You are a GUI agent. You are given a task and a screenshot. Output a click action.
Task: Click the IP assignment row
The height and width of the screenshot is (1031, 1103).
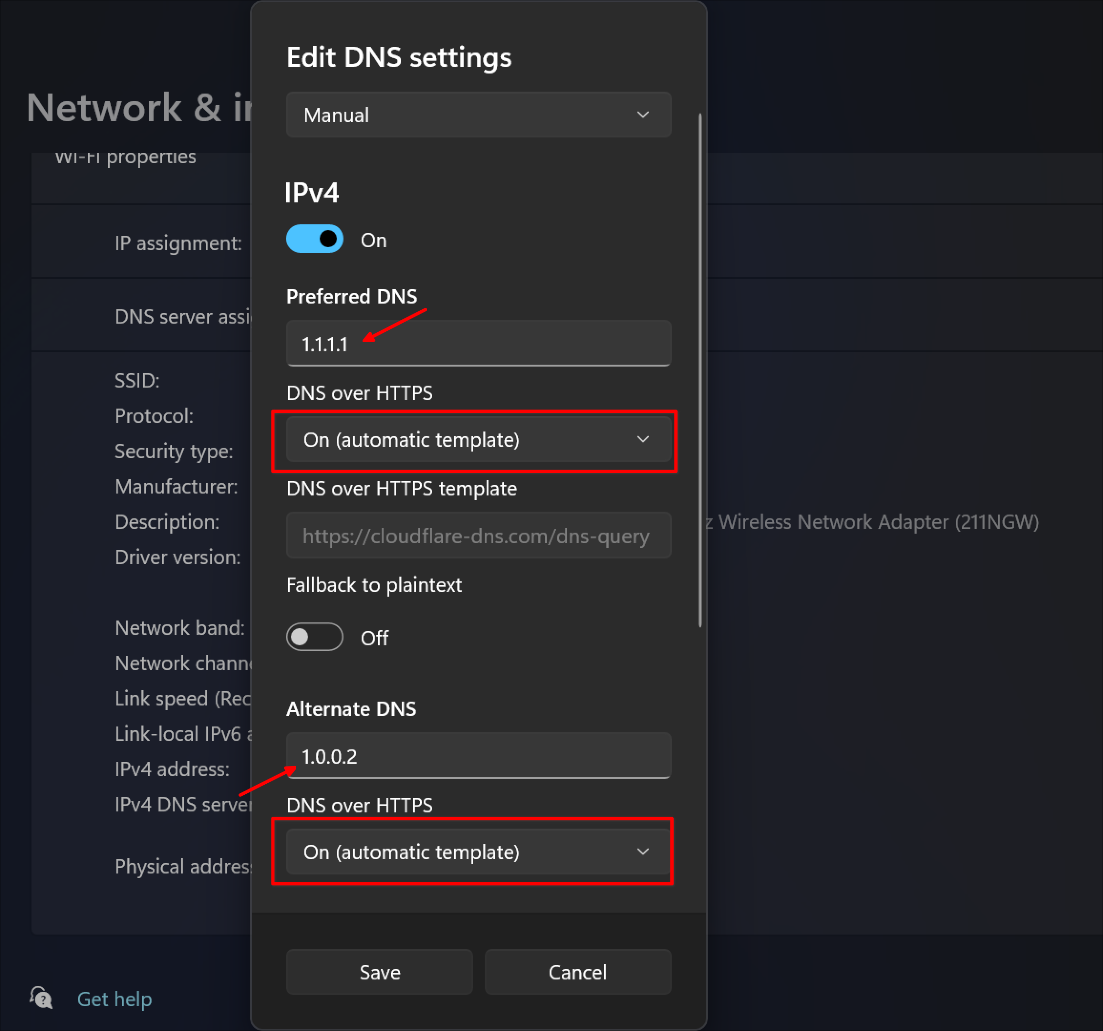(x=141, y=242)
